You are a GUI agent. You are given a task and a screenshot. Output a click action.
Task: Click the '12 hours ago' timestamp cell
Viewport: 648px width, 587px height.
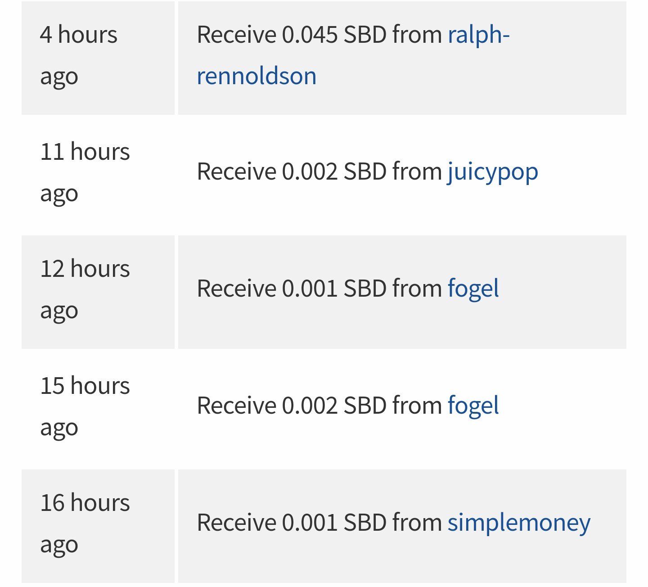tap(98, 292)
